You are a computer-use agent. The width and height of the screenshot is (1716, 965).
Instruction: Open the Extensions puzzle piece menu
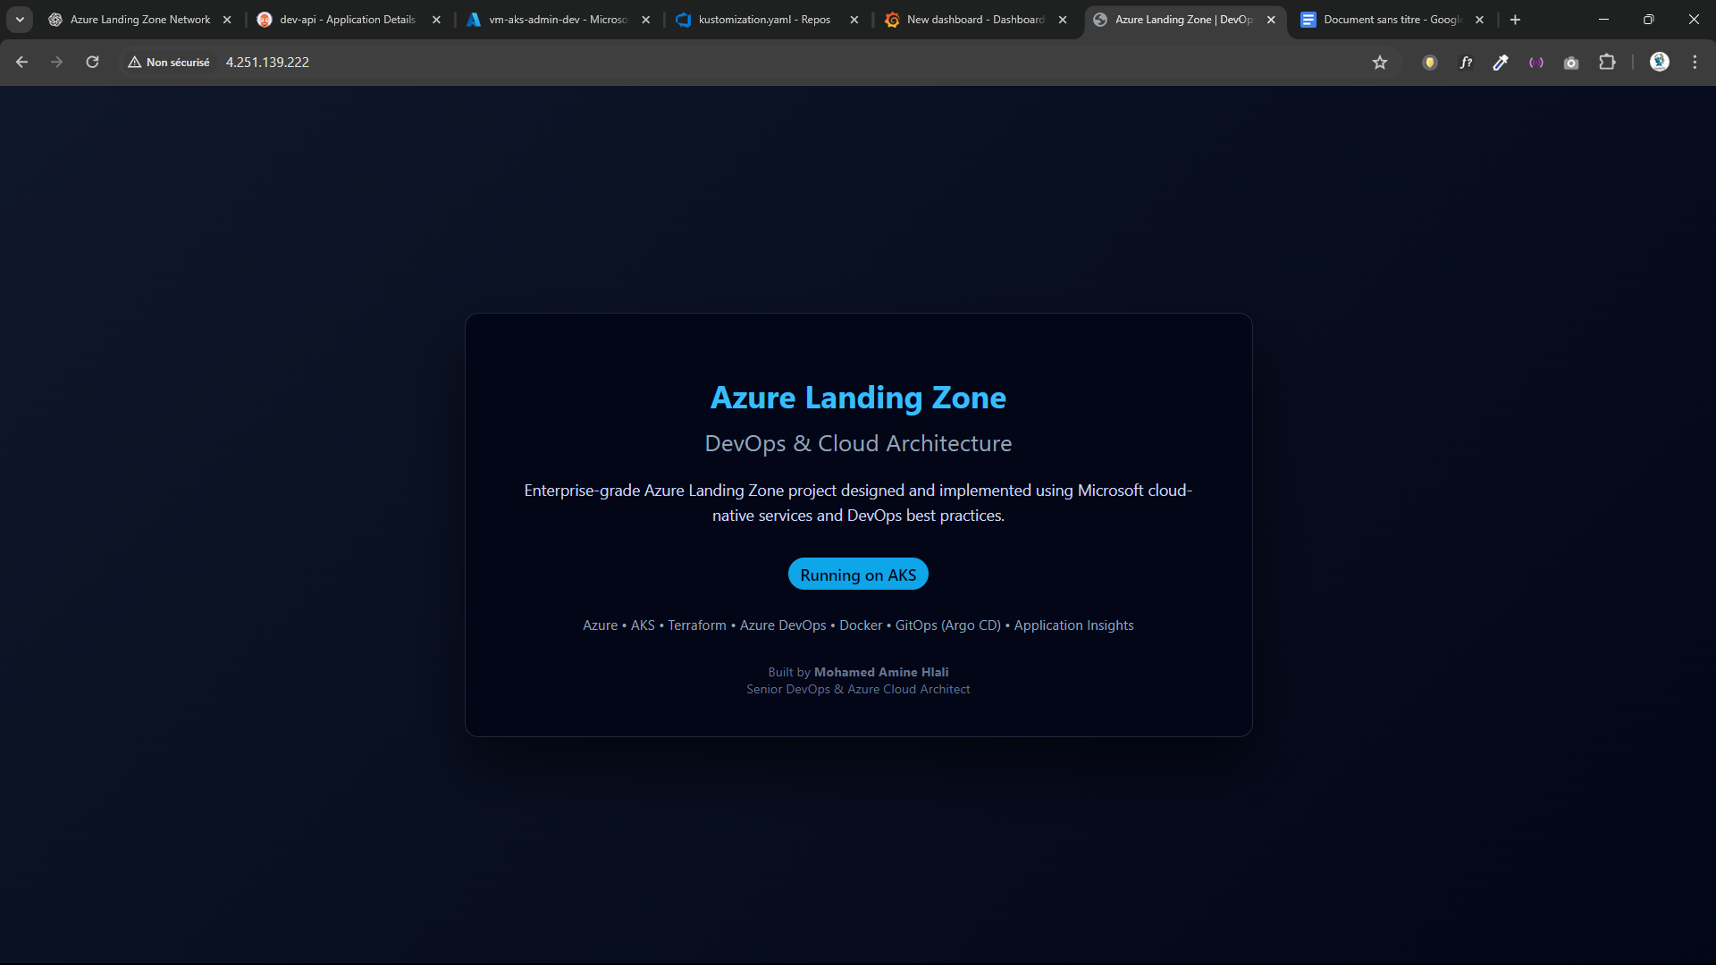1608,62
